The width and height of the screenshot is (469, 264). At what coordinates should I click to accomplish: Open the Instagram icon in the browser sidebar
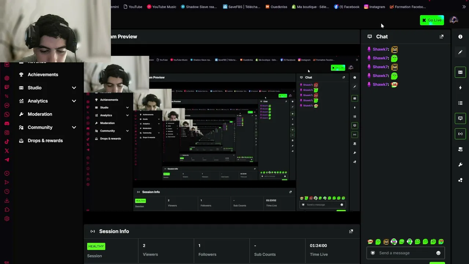[7, 133]
